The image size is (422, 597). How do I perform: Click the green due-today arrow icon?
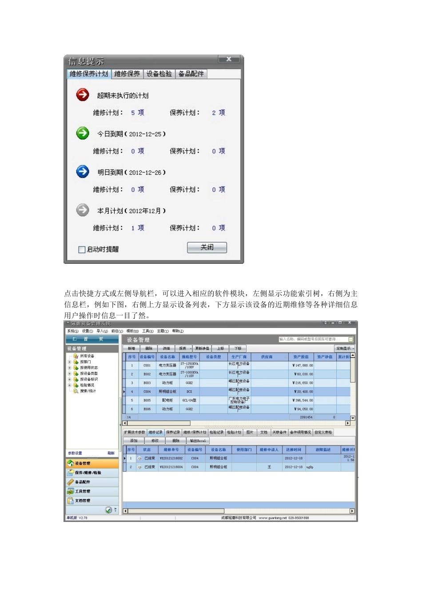(83, 133)
